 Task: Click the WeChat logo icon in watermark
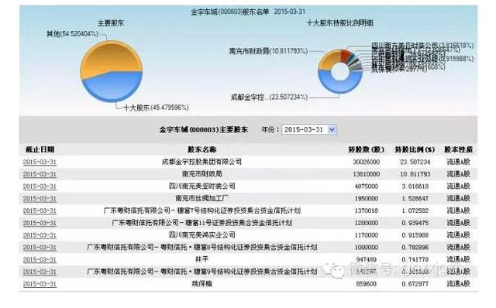pyautogui.click(x=335, y=270)
